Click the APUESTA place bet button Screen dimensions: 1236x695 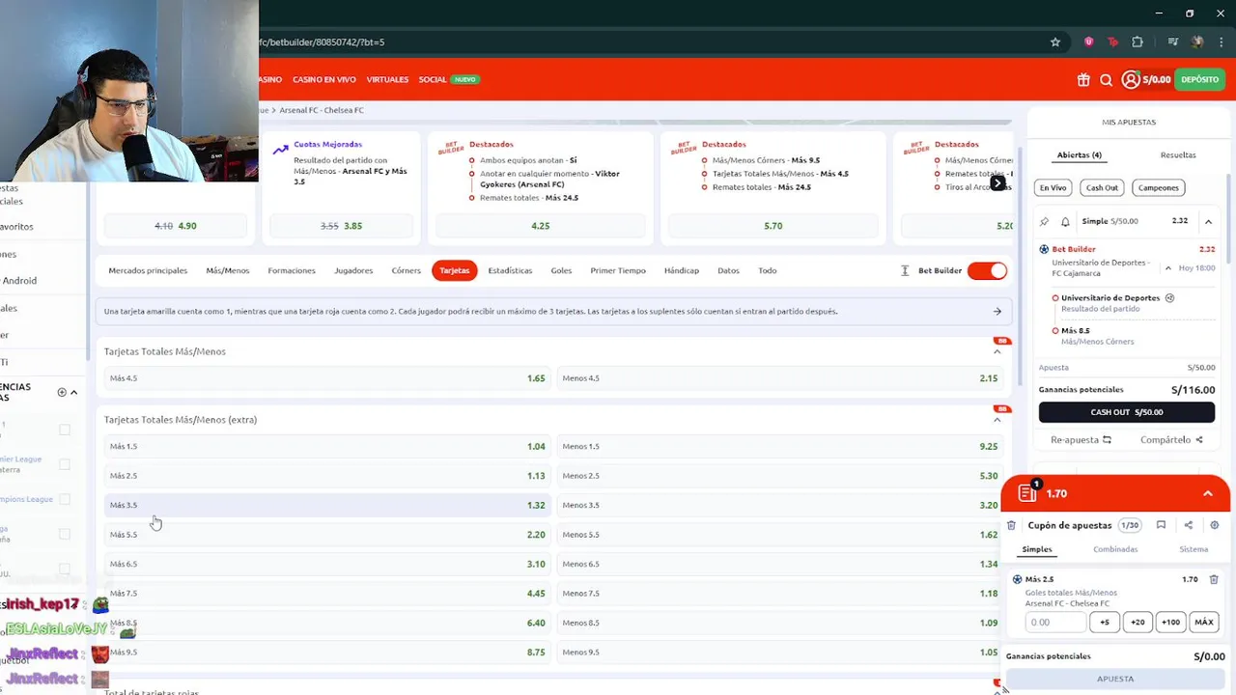pyautogui.click(x=1115, y=680)
